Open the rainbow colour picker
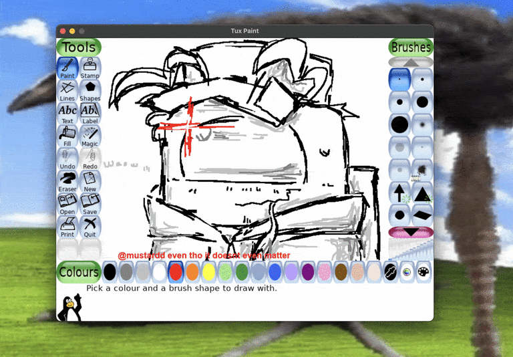The image size is (513, 357). pos(407,272)
